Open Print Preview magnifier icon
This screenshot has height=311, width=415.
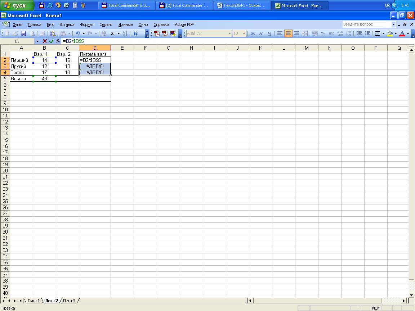(x=53, y=33)
